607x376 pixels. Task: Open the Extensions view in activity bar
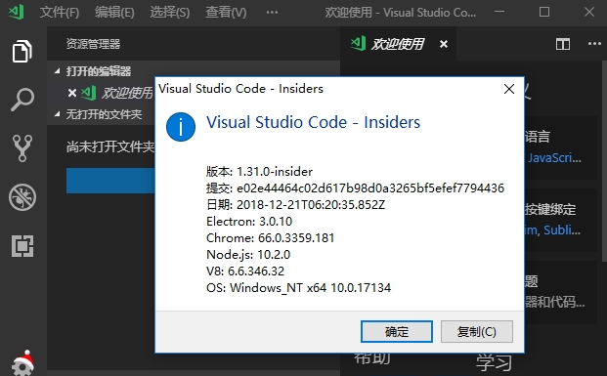point(22,246)
